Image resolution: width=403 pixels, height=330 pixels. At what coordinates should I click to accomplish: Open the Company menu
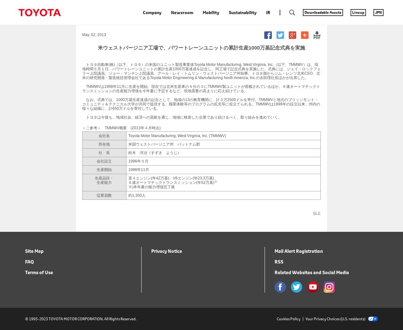point(152,13)
